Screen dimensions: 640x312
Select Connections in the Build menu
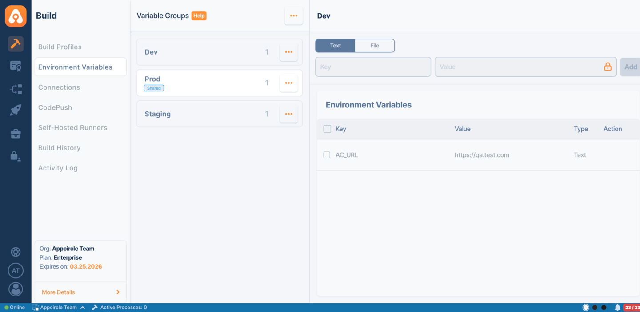[59, 87]
